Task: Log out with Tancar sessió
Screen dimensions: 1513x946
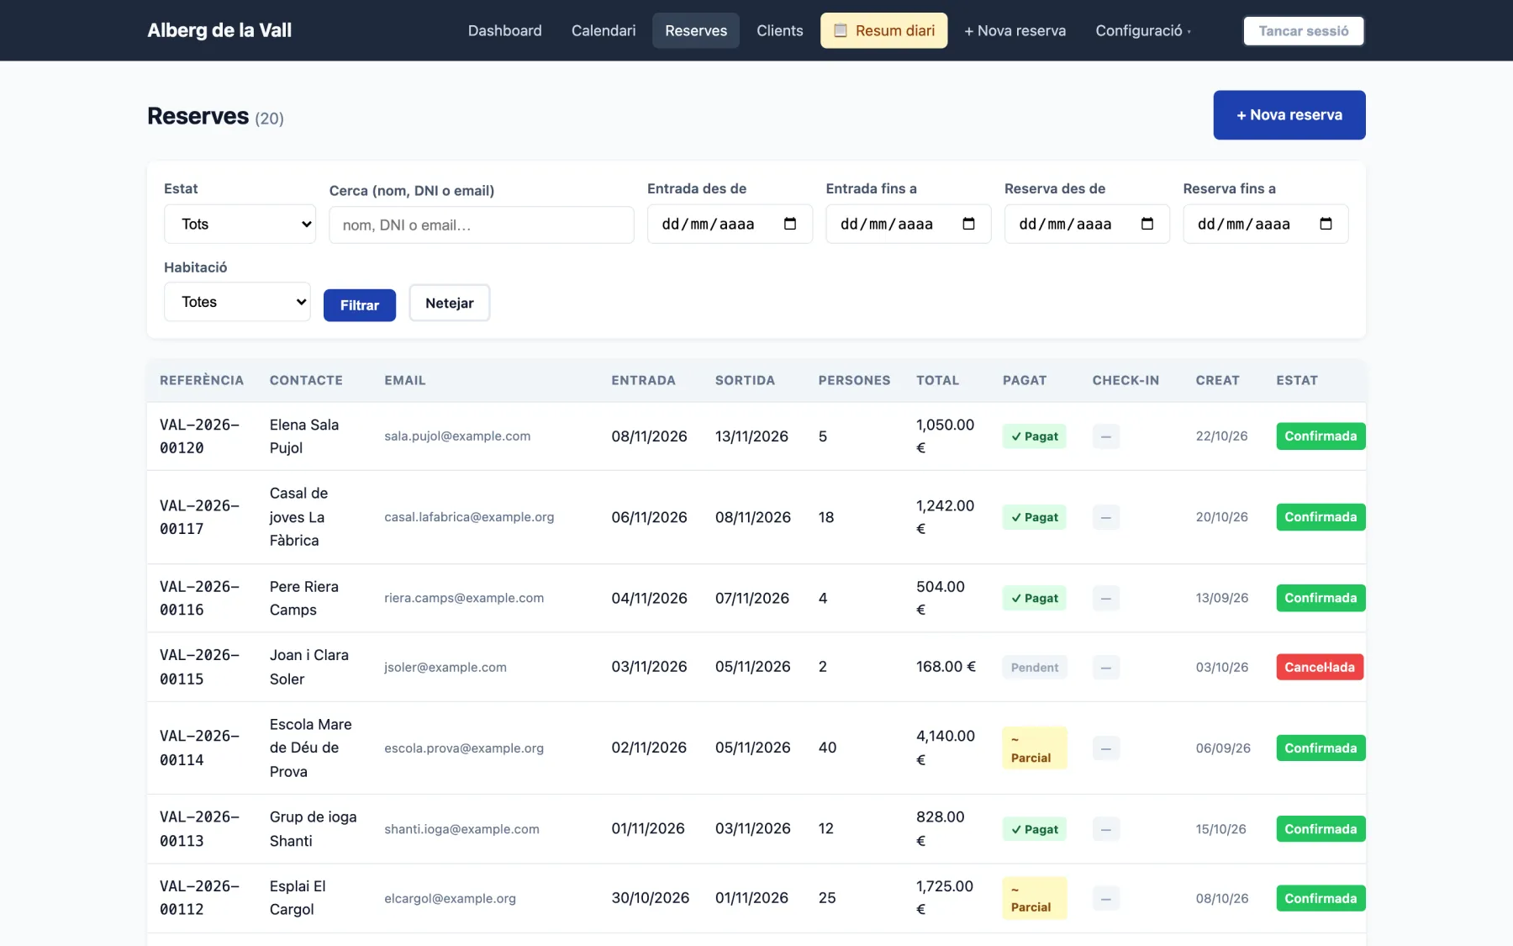Action: click(1304, 30)
